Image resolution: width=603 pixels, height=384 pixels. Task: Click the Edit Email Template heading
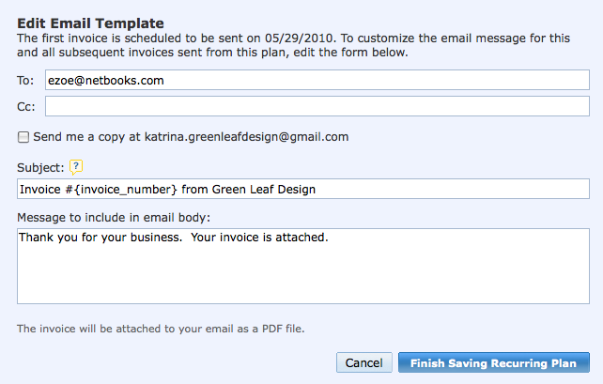click(x=90, y=23)
